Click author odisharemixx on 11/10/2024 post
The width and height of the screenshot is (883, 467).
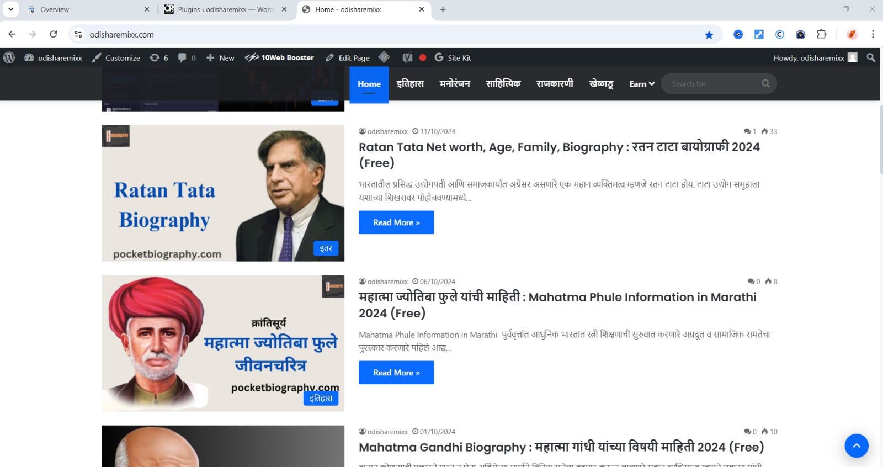tap(383, 131)
